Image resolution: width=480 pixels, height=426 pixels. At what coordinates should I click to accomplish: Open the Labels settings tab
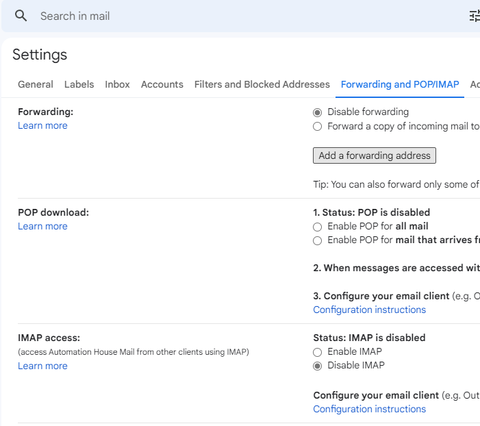click(79, 84)
